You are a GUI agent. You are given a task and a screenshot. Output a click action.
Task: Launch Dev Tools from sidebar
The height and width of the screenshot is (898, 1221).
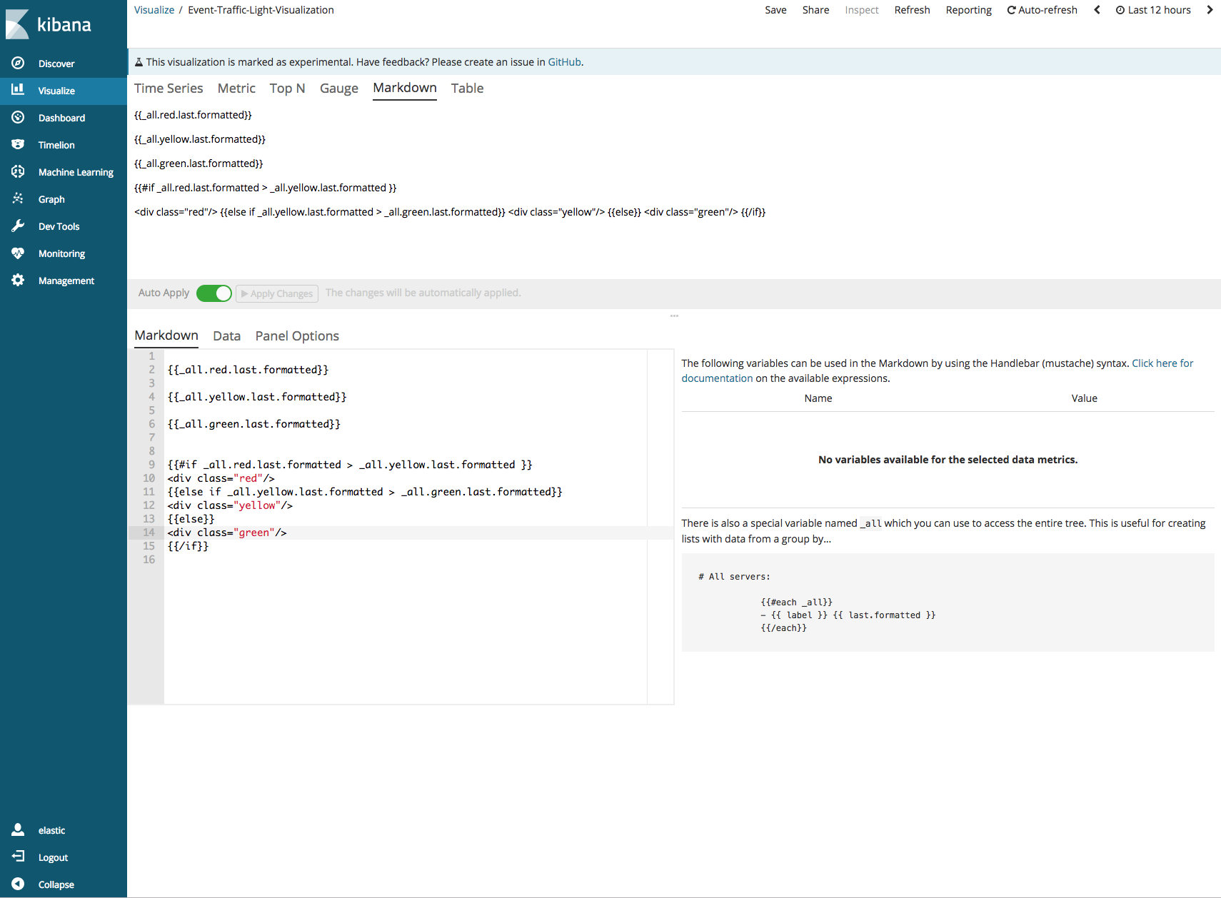[59, 226]
